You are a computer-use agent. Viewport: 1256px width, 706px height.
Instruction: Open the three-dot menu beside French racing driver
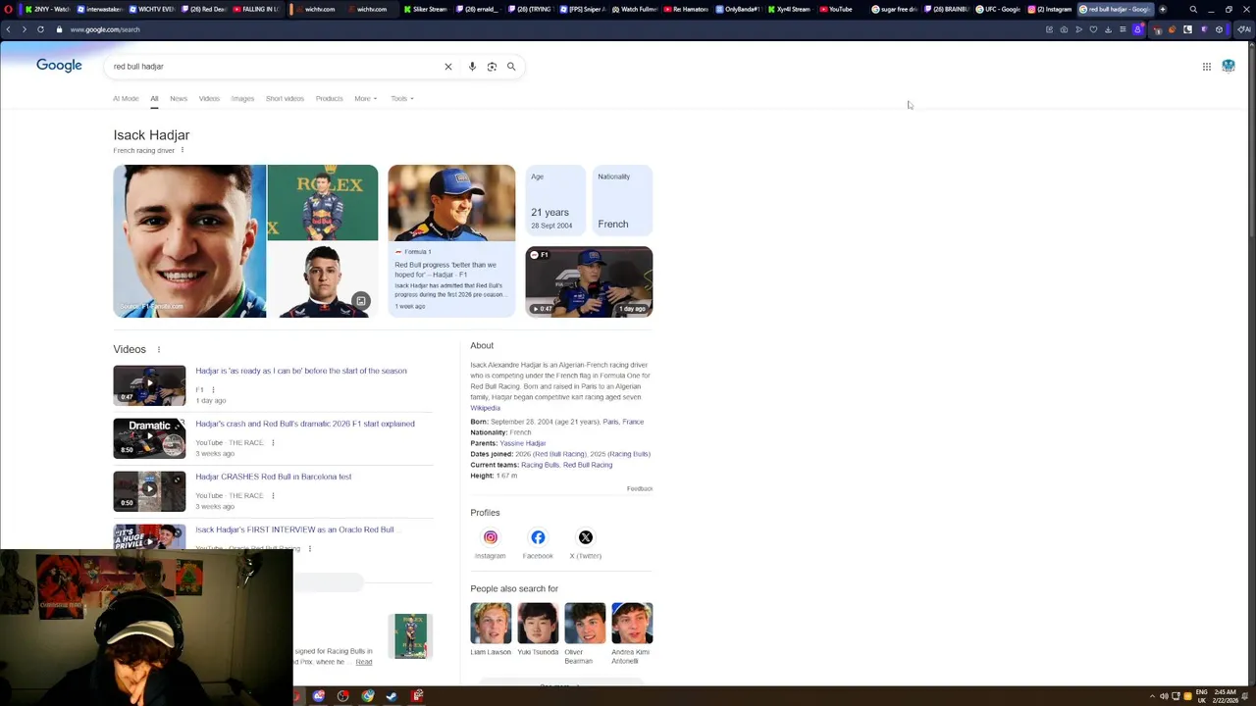[x=183, y=150]
